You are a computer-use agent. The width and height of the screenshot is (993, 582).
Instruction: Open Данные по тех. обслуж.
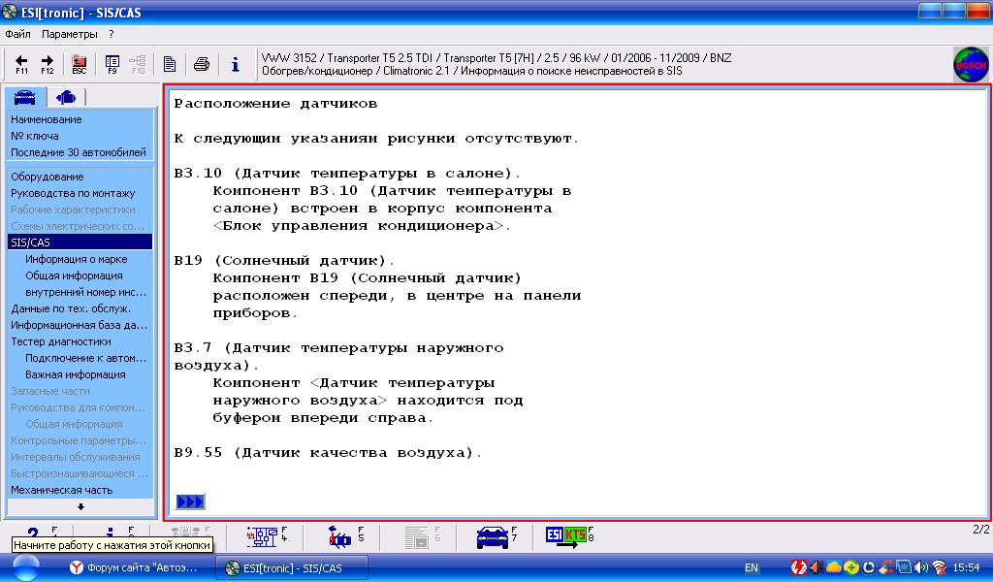71,308
